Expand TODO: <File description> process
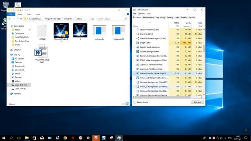 tap(134, 60)
